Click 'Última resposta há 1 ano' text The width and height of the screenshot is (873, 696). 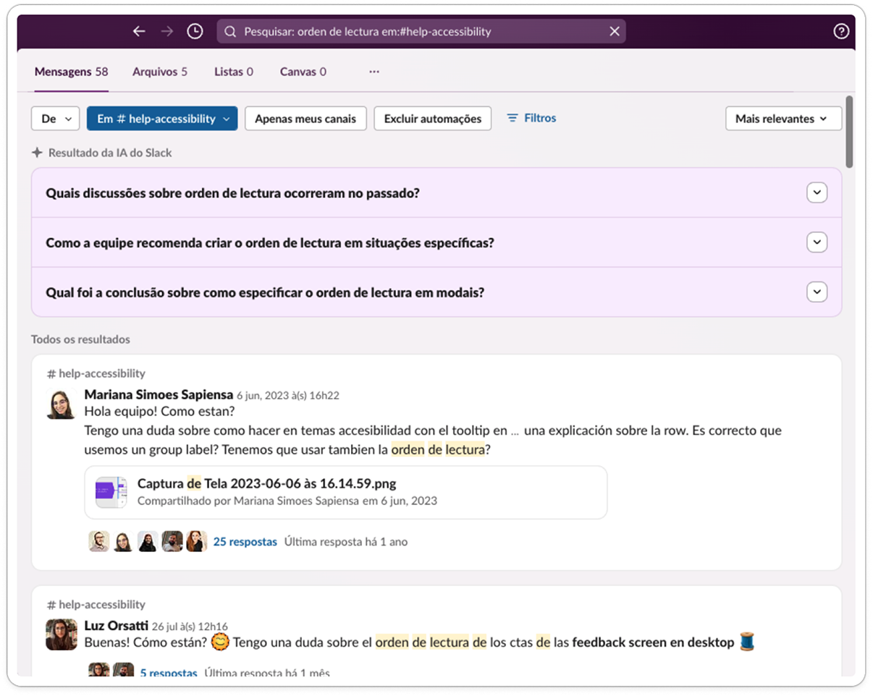coord(345,541)
